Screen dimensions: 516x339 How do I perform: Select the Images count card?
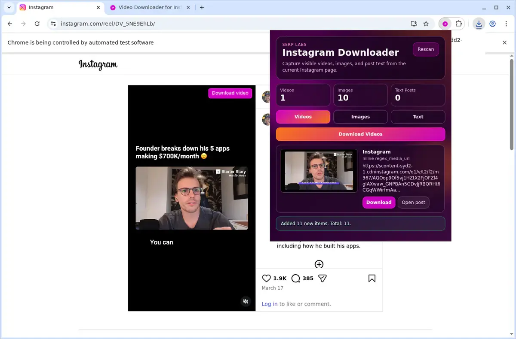pos(360,95)
